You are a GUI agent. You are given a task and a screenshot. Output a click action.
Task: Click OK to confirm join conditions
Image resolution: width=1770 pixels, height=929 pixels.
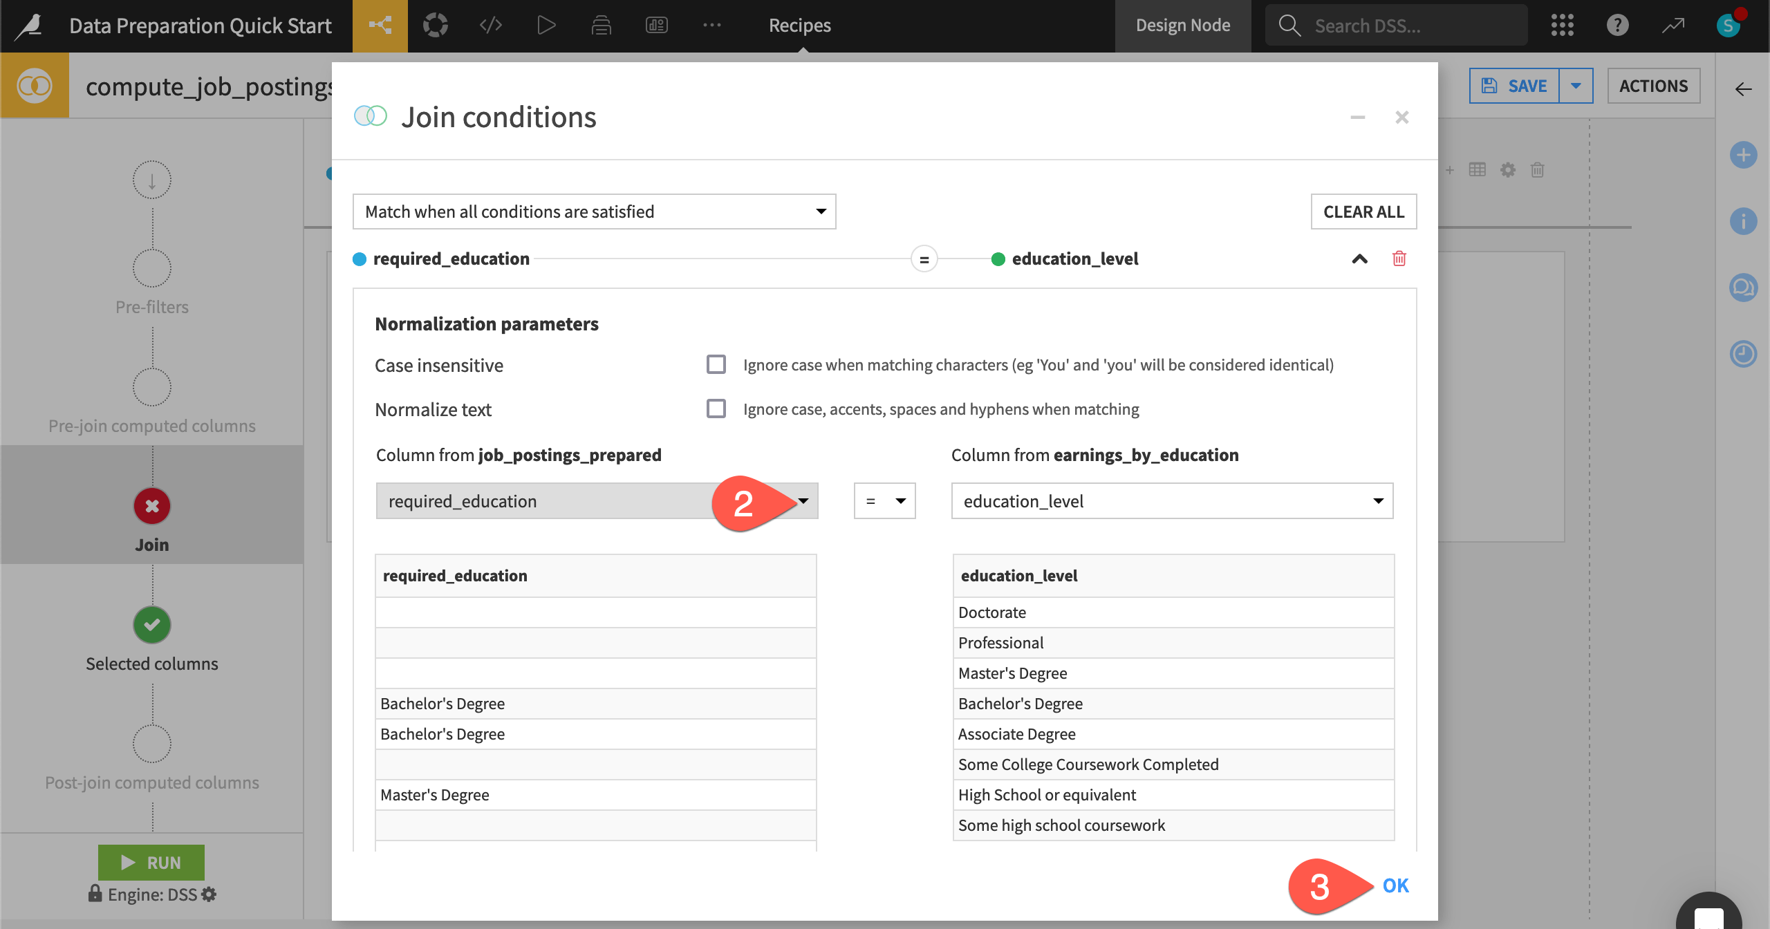pyautogui.click(x=1395, y=885)
